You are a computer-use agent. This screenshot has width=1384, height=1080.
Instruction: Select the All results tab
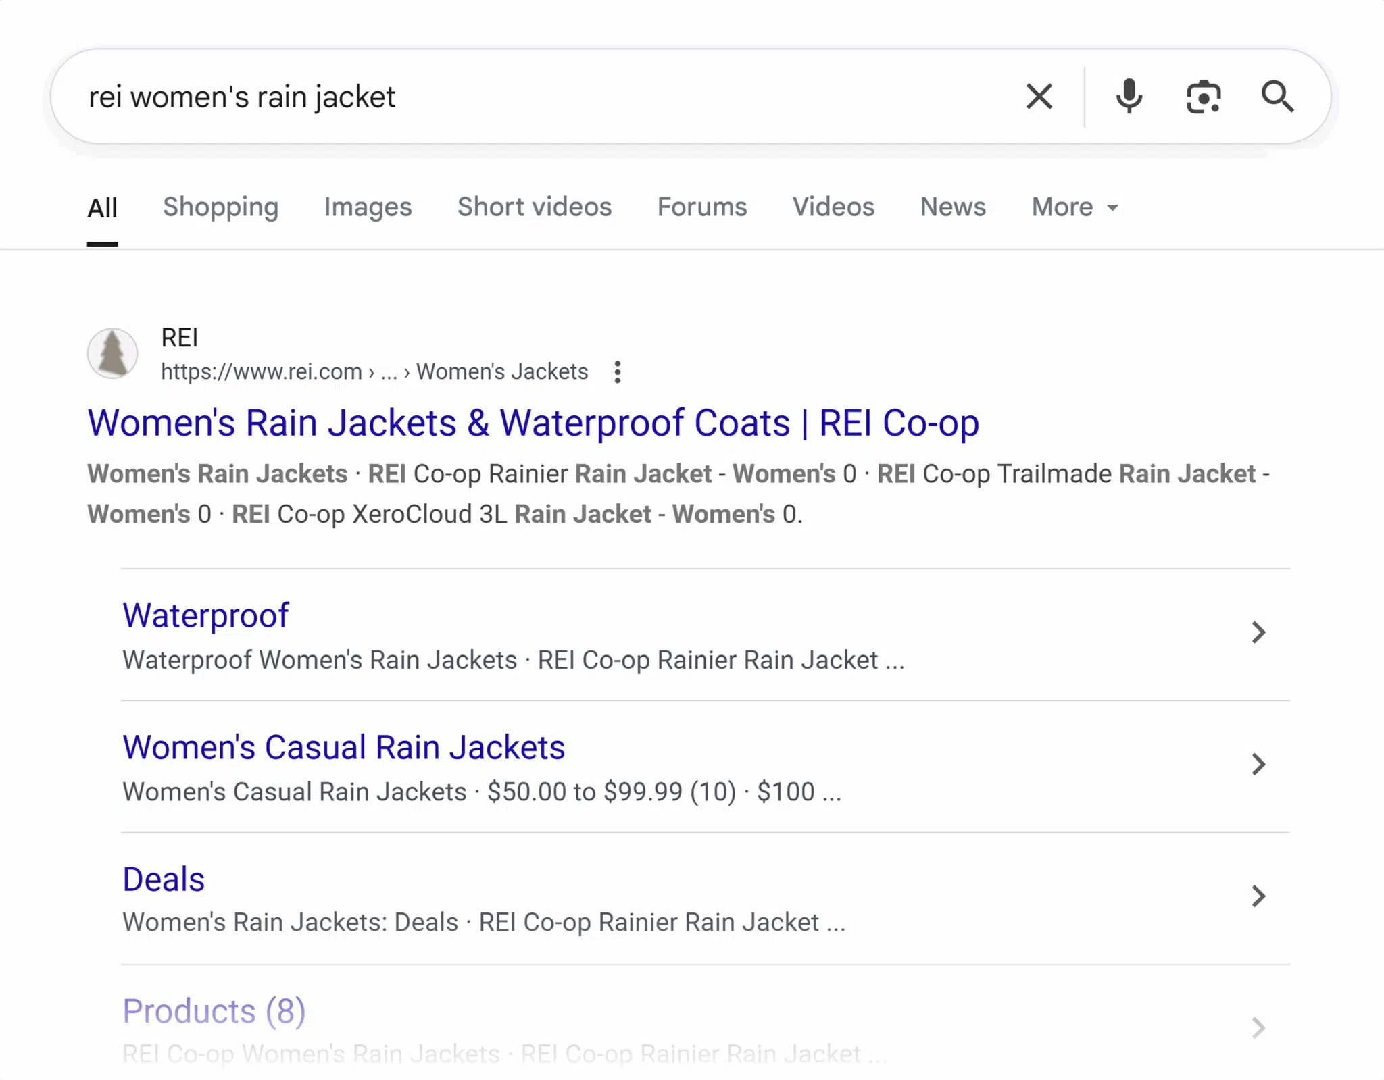pos(102,207)
